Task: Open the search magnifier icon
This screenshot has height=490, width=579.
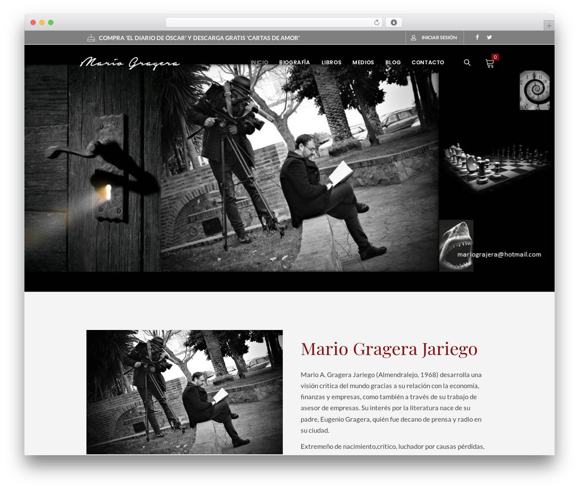Action: (467, 63)
